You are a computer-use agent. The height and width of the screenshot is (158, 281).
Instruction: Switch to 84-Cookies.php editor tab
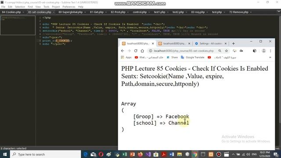coord(11,12)
